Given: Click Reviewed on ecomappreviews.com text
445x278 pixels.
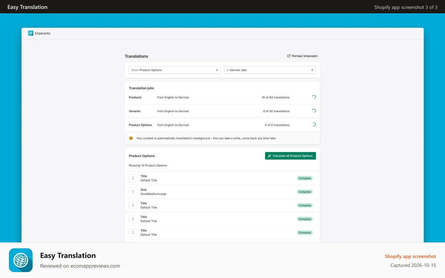Looking at the screenshot, I should pos(80,266).
